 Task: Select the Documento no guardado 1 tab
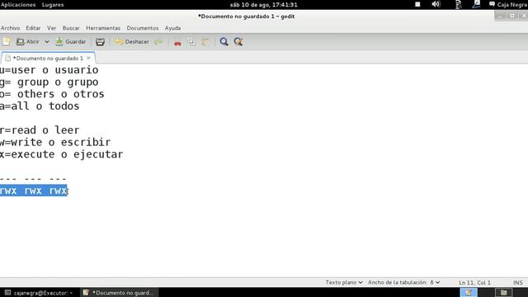coord(48,59)
